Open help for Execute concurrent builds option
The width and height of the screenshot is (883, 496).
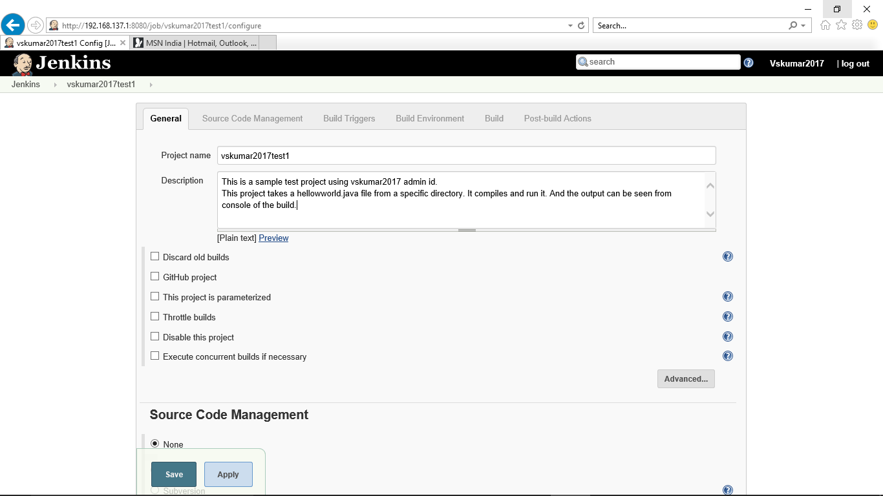tap(727, 355)
